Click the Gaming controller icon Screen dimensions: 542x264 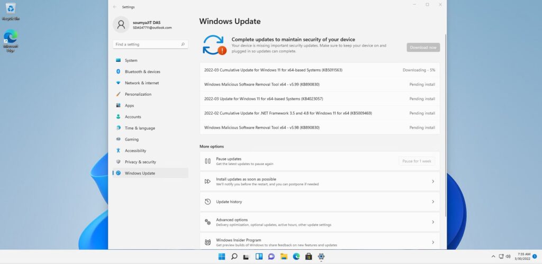tap(118, 139)
